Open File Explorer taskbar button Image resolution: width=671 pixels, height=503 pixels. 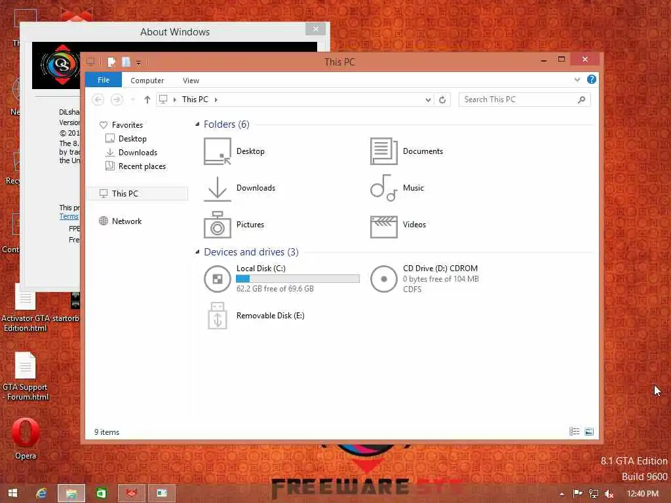click(x=71, y=493)
